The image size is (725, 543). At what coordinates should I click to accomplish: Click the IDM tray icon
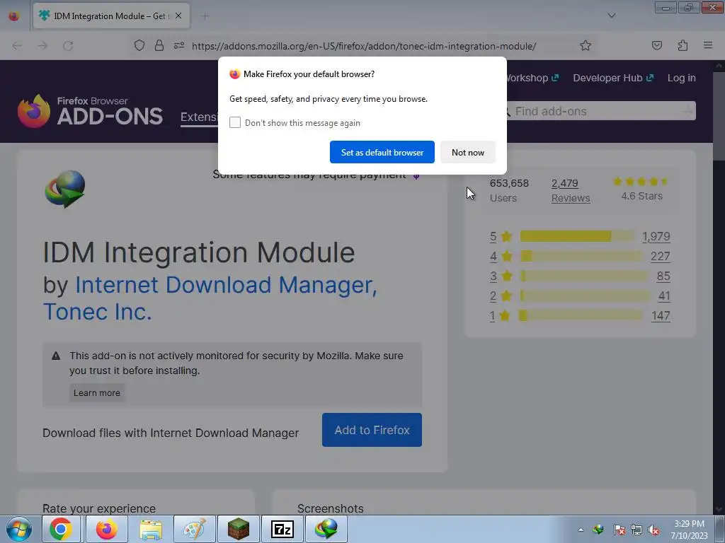(x=598, y=530)
